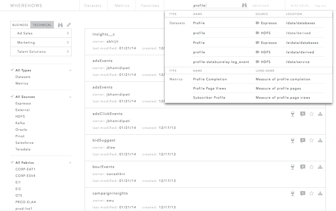336x211 pixels.
Task: Add campaigninsights to favorites with its star
Action: coord(312,193)
